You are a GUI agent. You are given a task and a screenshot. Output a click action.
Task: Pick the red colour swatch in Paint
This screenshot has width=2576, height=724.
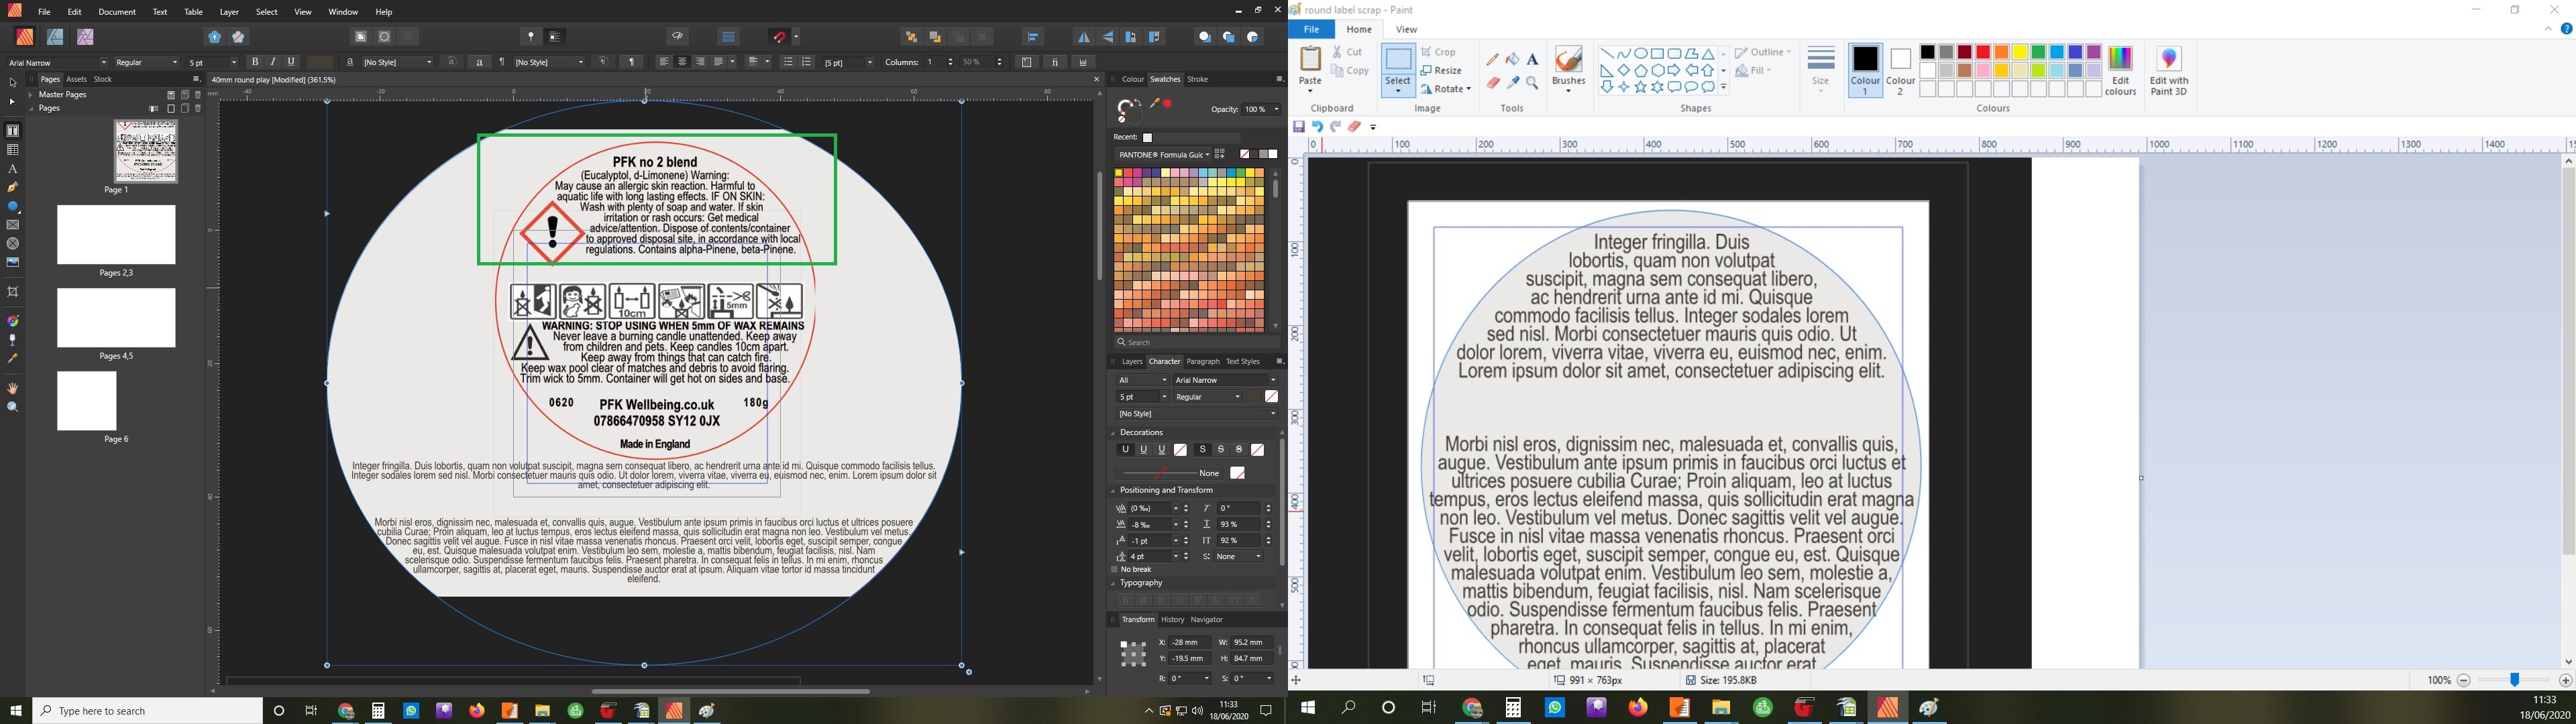point(1983,52)
